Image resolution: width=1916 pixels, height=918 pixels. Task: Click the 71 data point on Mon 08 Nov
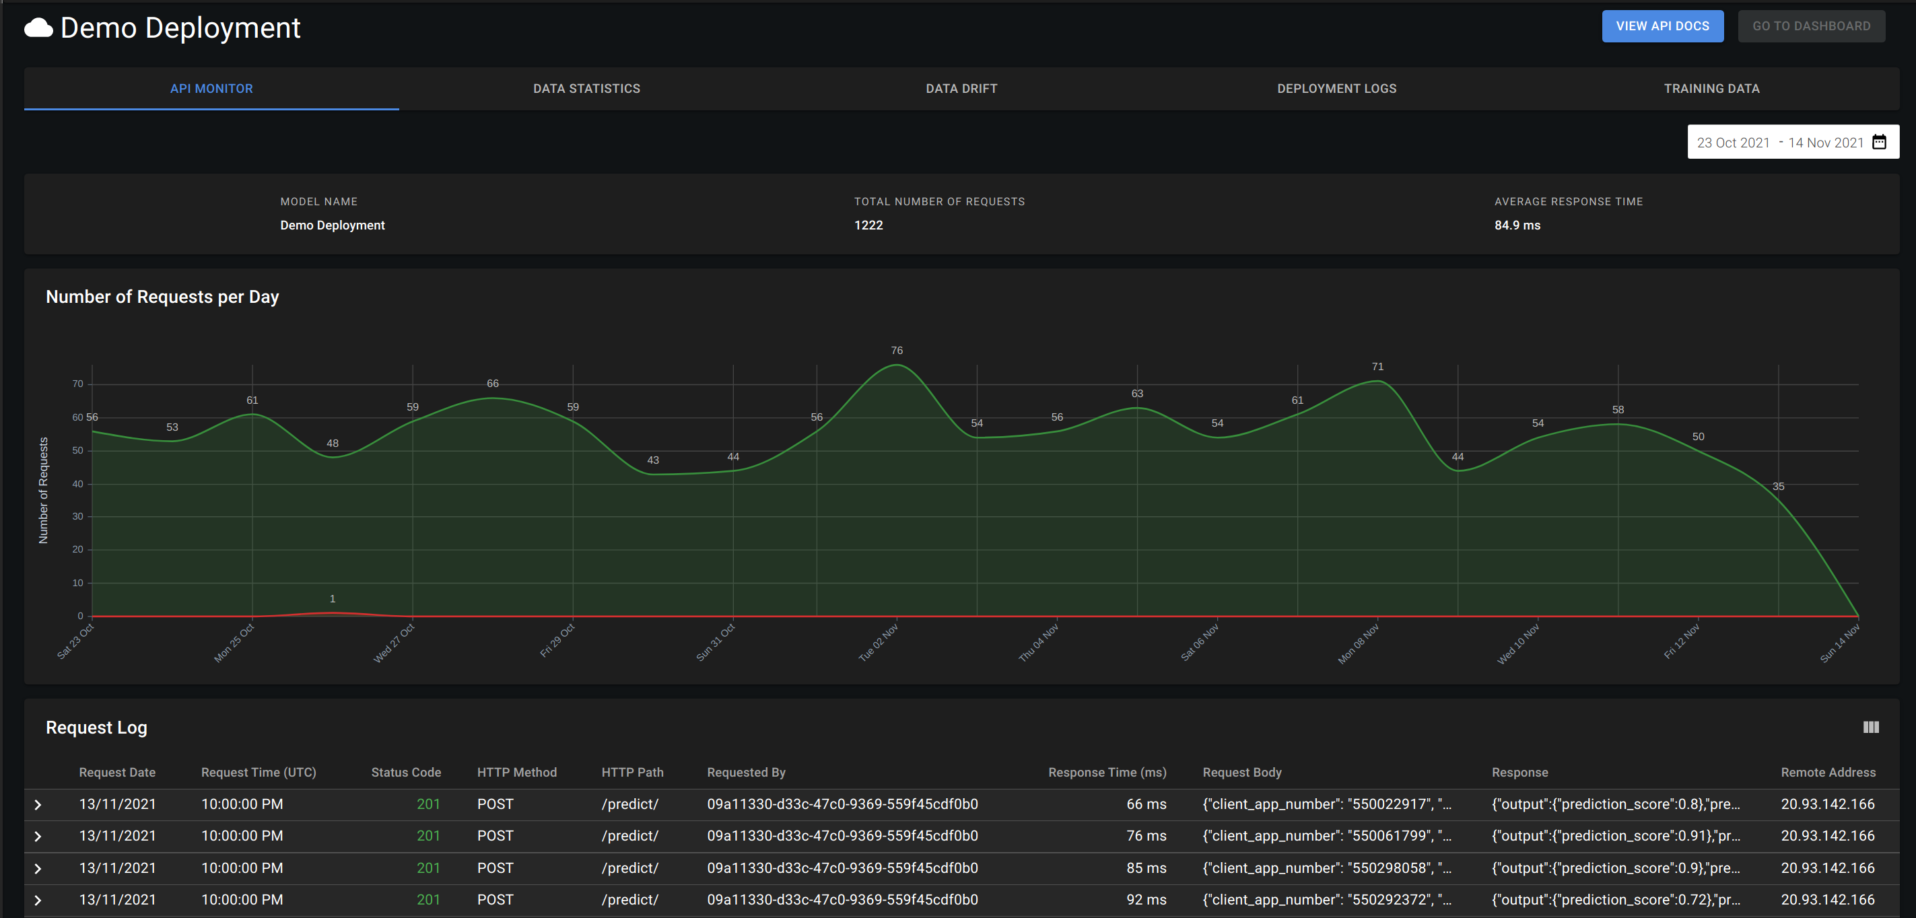click(x=1377, y=380)
